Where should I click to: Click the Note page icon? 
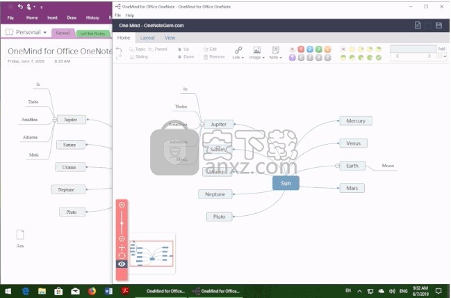pyautogui.click(x=276, y=50)
